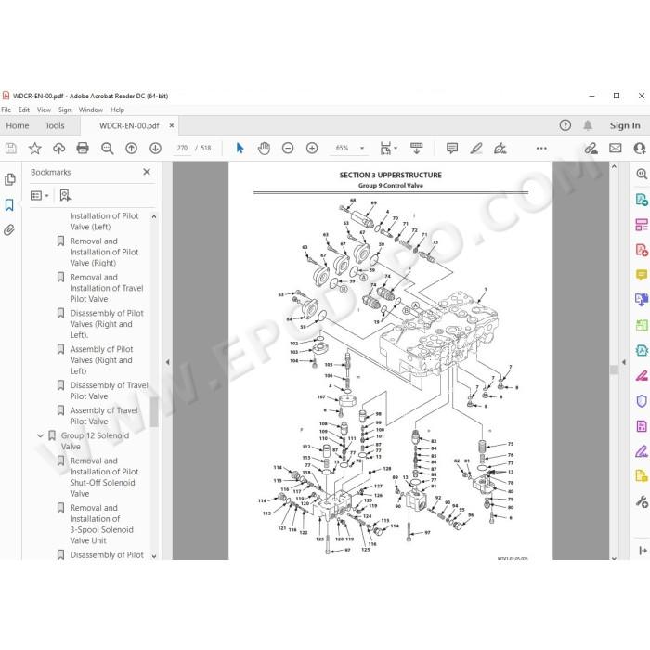650x650 pixels.
Task: Open the Help menu
Action: 117,110
